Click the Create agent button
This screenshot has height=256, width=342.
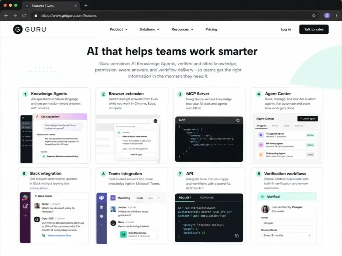pos(308,119)
